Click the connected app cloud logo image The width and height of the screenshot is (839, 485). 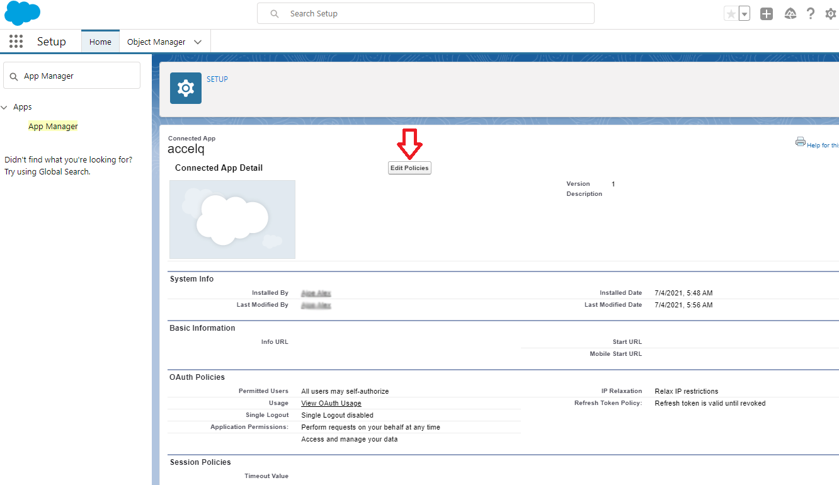[232, 219]
